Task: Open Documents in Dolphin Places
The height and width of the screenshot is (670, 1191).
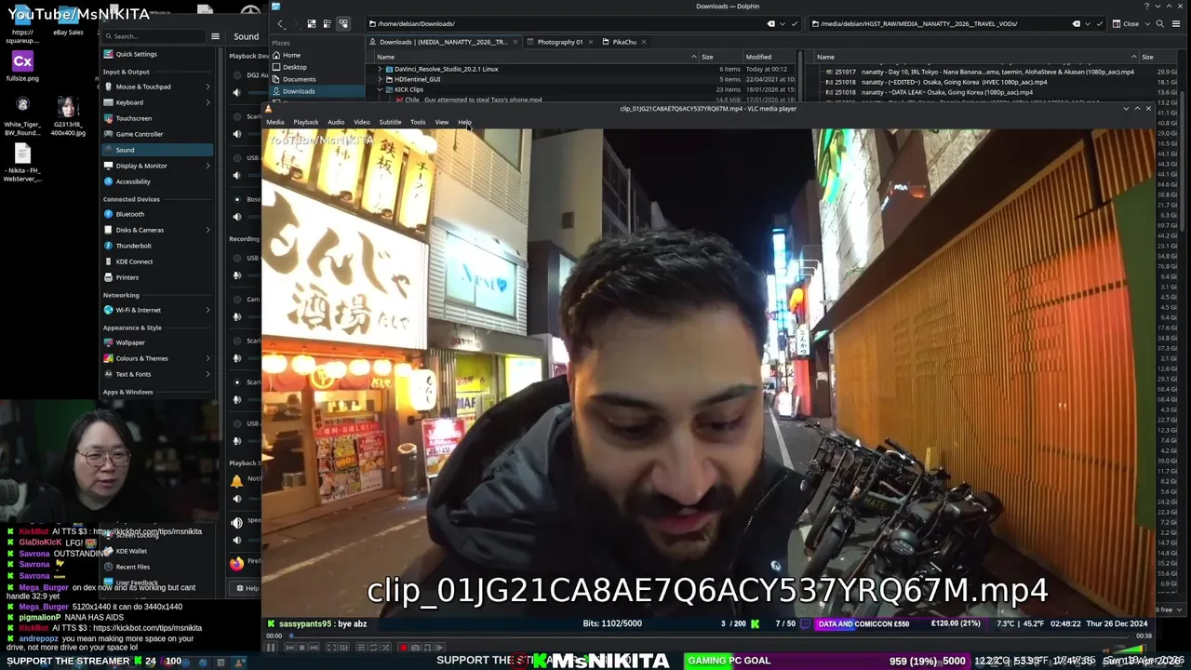Action: [317, 79]
